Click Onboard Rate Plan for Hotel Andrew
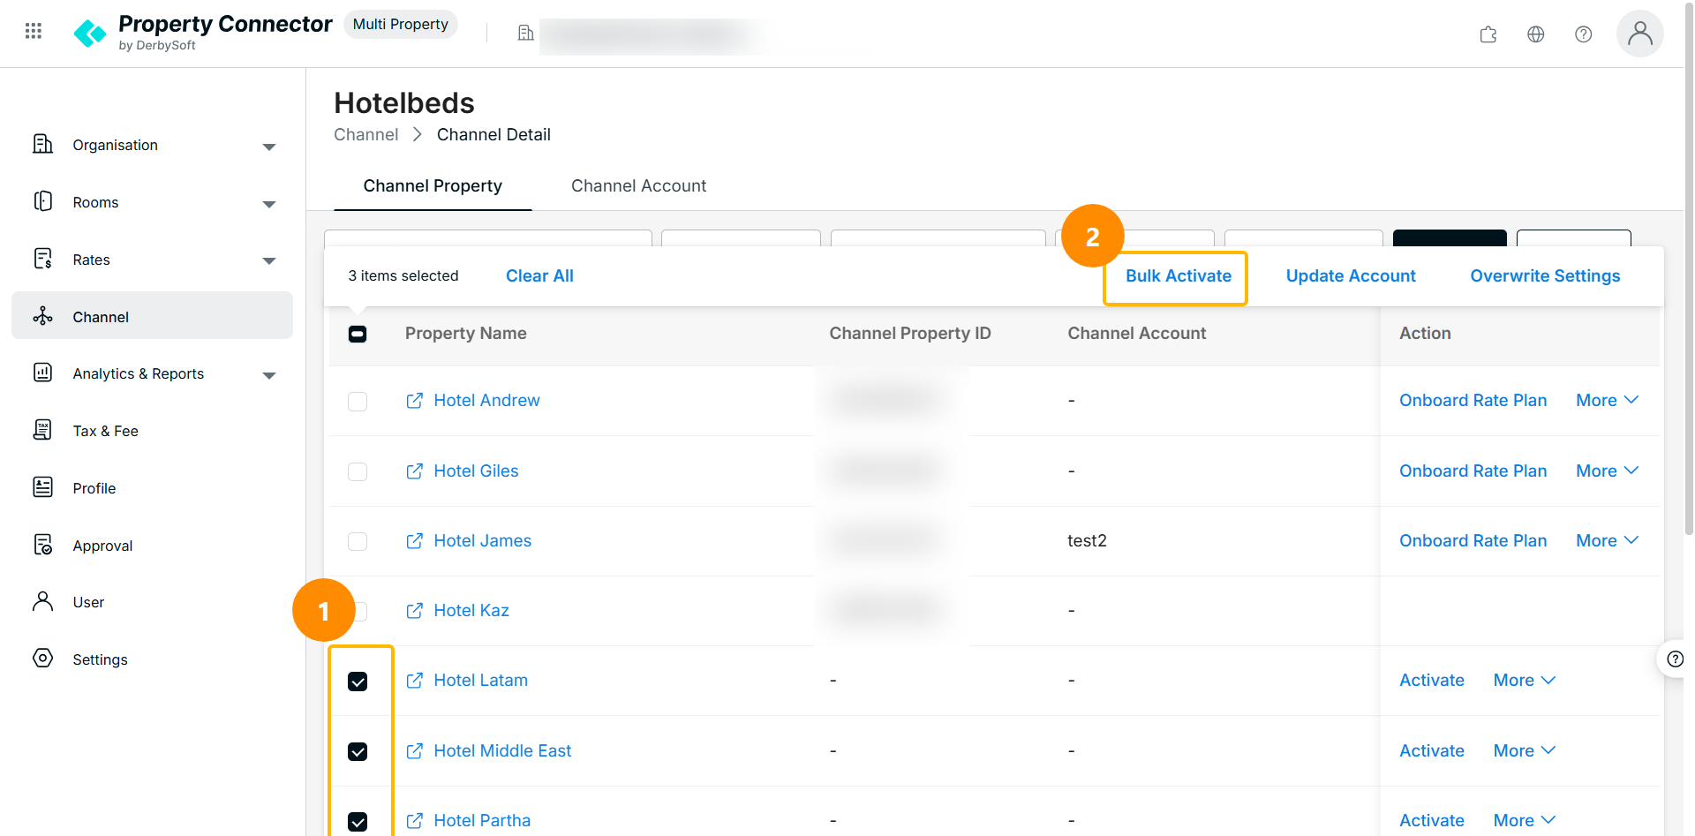1695x836 pixels. (1473, 400)
